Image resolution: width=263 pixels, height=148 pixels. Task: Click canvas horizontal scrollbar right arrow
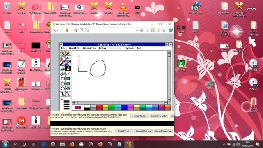click(x=166, y=102)
